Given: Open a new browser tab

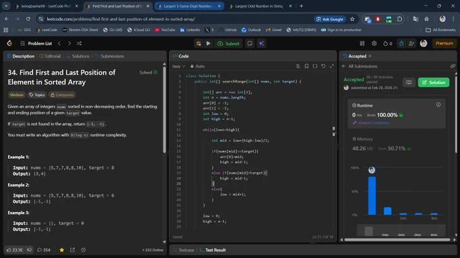Looking at the screenshot, I should (x=301, y=6).
